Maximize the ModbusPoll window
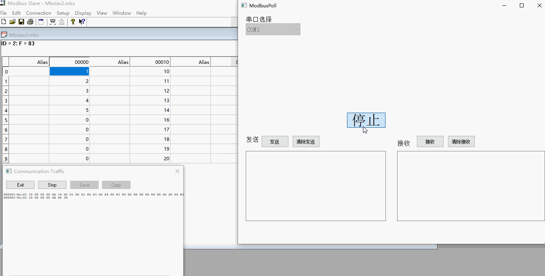The image size is (545, 276). tap(522, 5)
